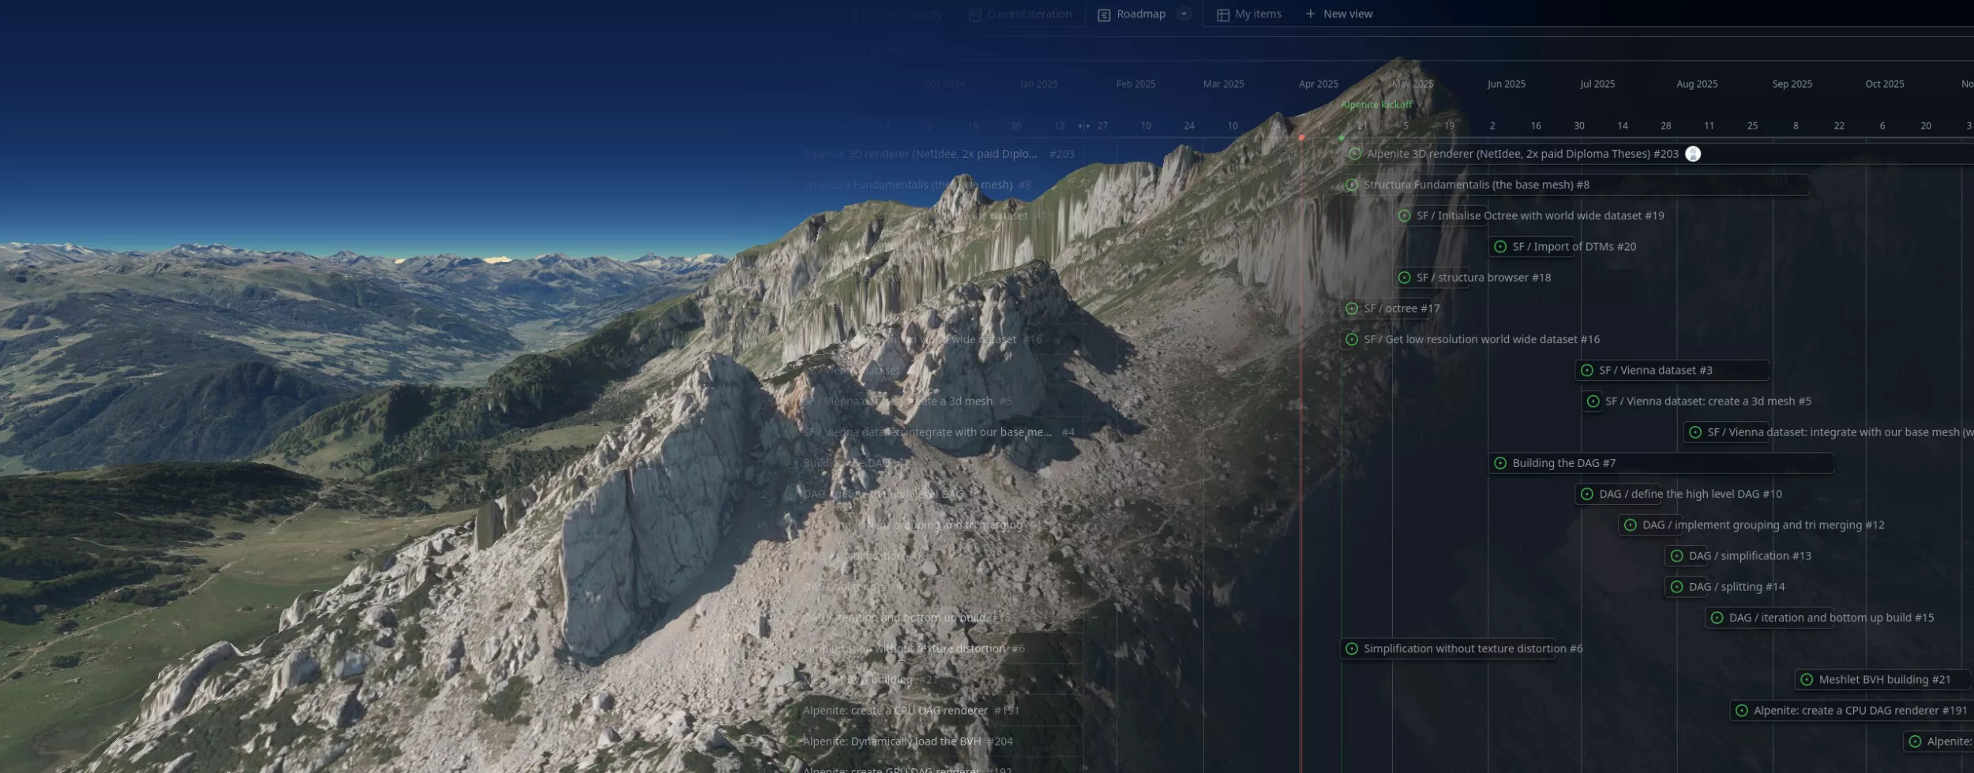The width and height of the screenshot is (1974, 773).
Task: Click the status icon on SF / Vienna dataset #3
Action: (1587, 370)
